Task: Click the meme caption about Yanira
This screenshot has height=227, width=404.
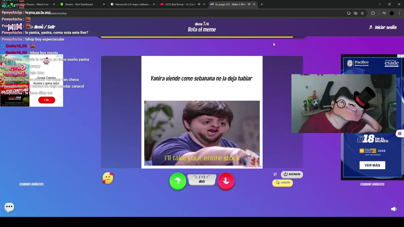Action: [x=201, y=79]
